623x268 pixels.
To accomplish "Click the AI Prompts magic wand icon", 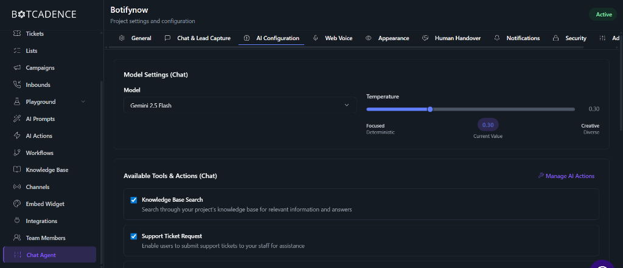I will pyautogui.click(x=16, y=119).
